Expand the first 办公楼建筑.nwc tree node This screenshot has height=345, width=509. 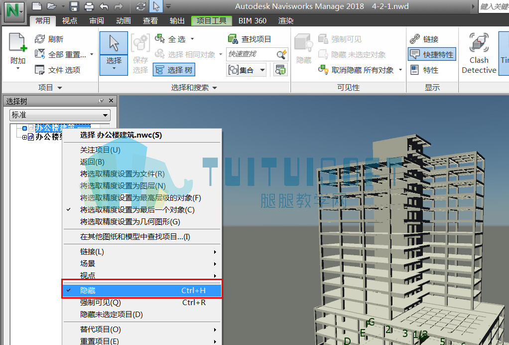click(x=25, y=128)
